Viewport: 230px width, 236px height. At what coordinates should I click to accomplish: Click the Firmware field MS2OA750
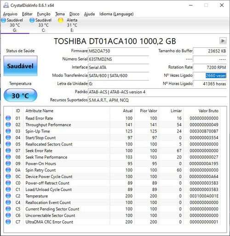point(118,51)
